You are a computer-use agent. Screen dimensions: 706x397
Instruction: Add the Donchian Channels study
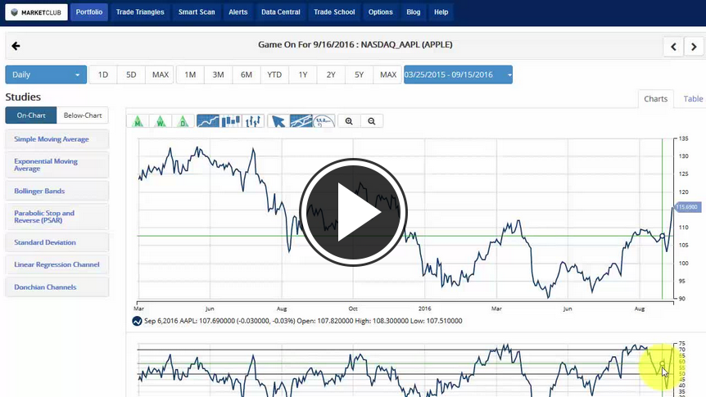(57, 287)
